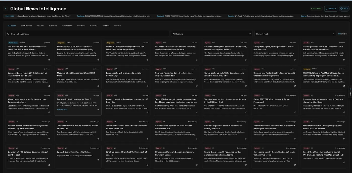Viewport: 352px width, 173px height.
Task: Switch to the WORLD NEWS tab
Action: click(26, 26)
